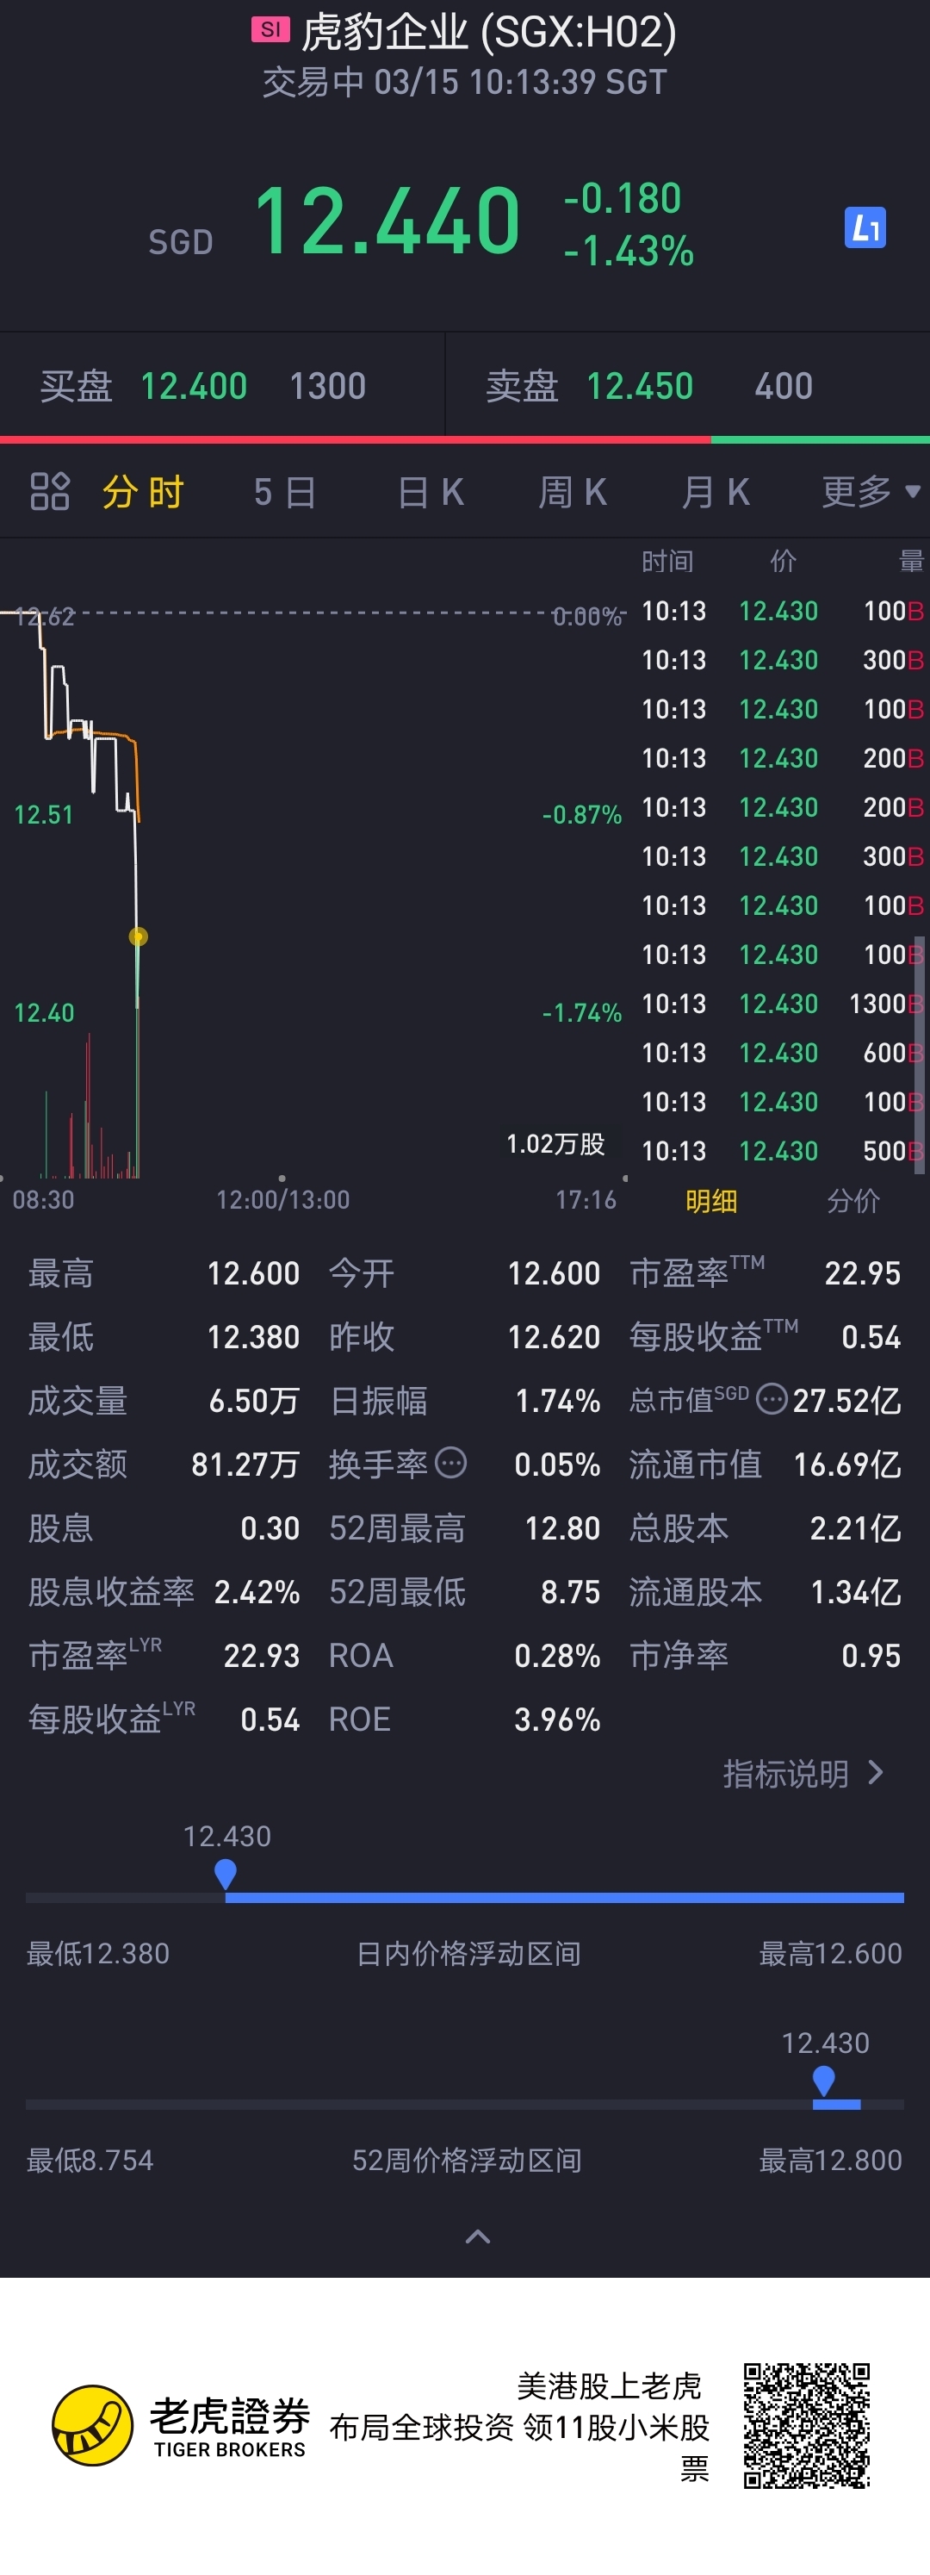The image size is (930, 2575).
Task: Click the 52-week range slider marker
Action: point(824,2081)
